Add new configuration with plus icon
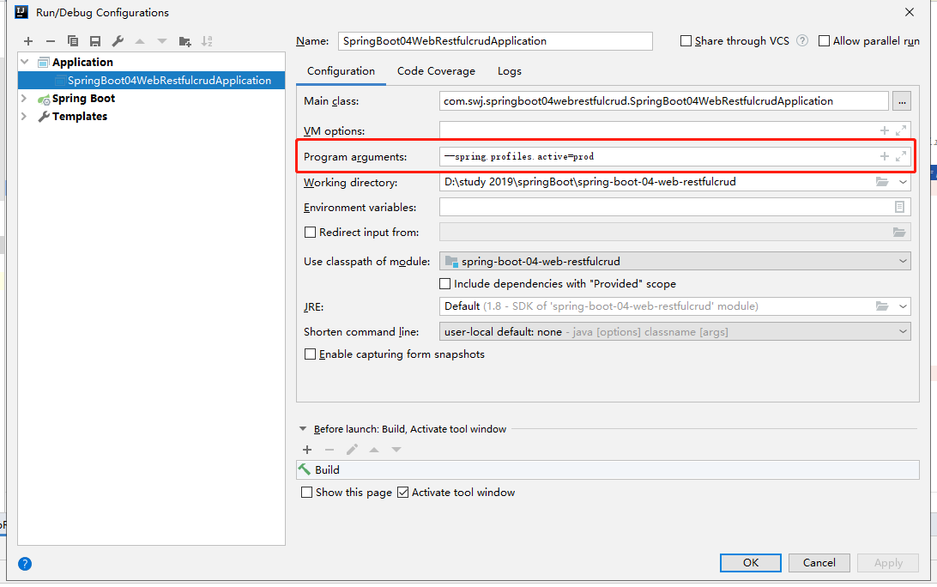This screenshot has width=937, height=587. (28, 41)
